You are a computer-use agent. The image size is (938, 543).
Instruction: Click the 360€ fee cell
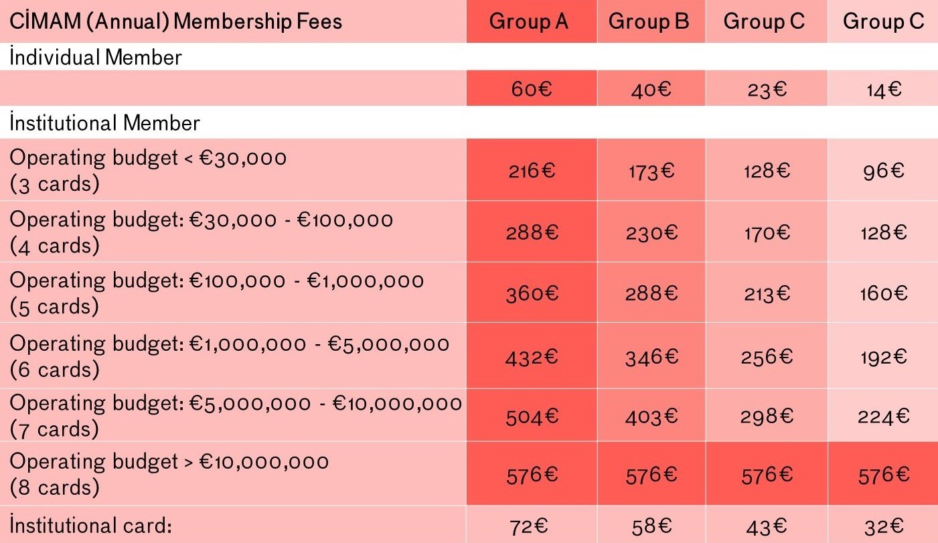pos(531,293)
